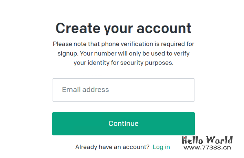The width and height of the screenshot is (244, 158).
Task: Click the Email address input field
Action: (123, 90)
